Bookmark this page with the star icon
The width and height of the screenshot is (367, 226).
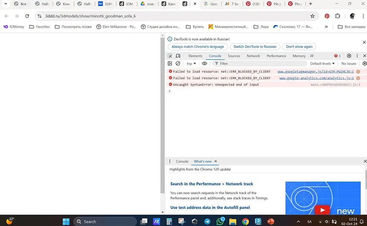(x=312, y=16)
